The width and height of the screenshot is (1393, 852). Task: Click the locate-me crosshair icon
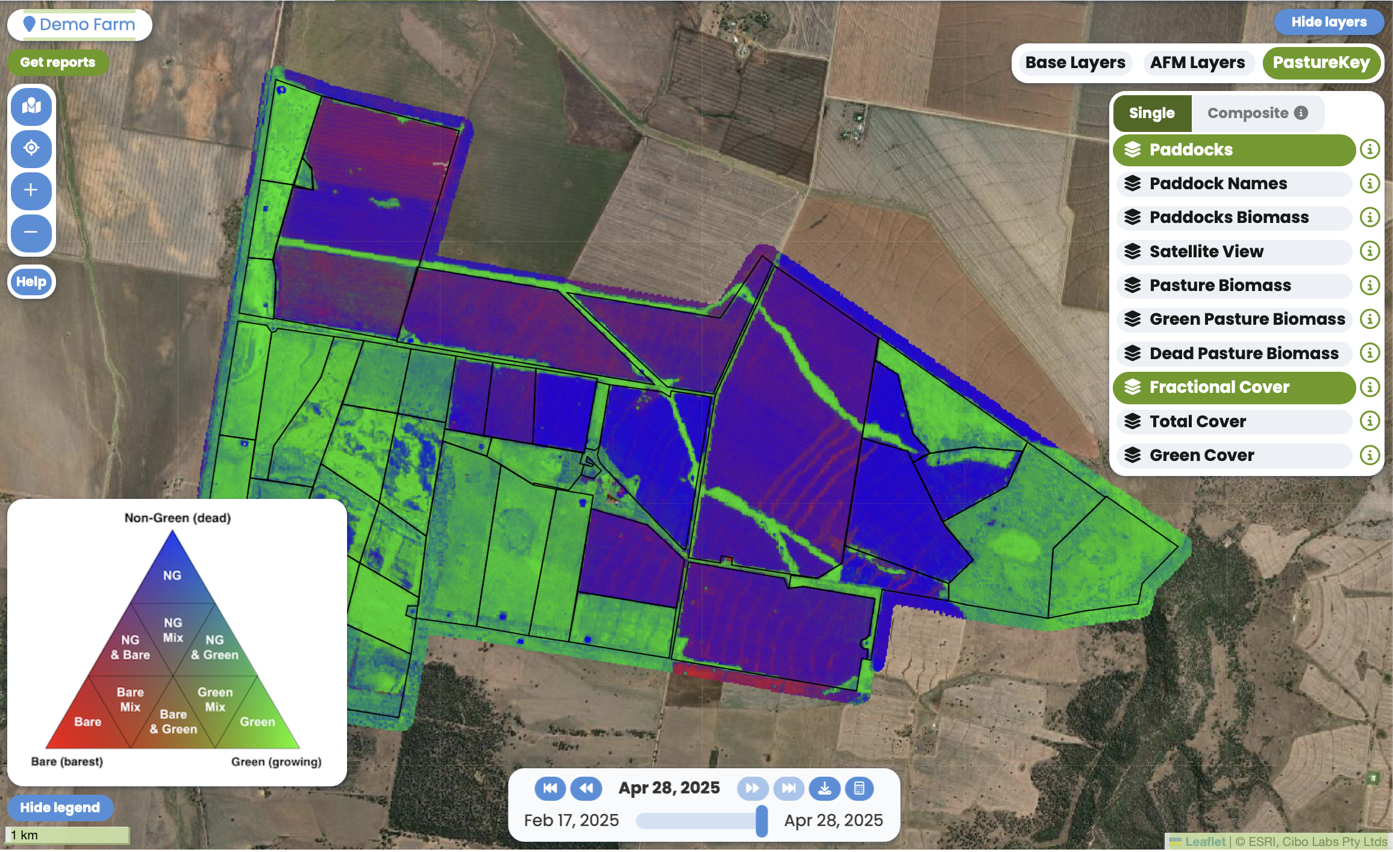click(x=31, y=148)
